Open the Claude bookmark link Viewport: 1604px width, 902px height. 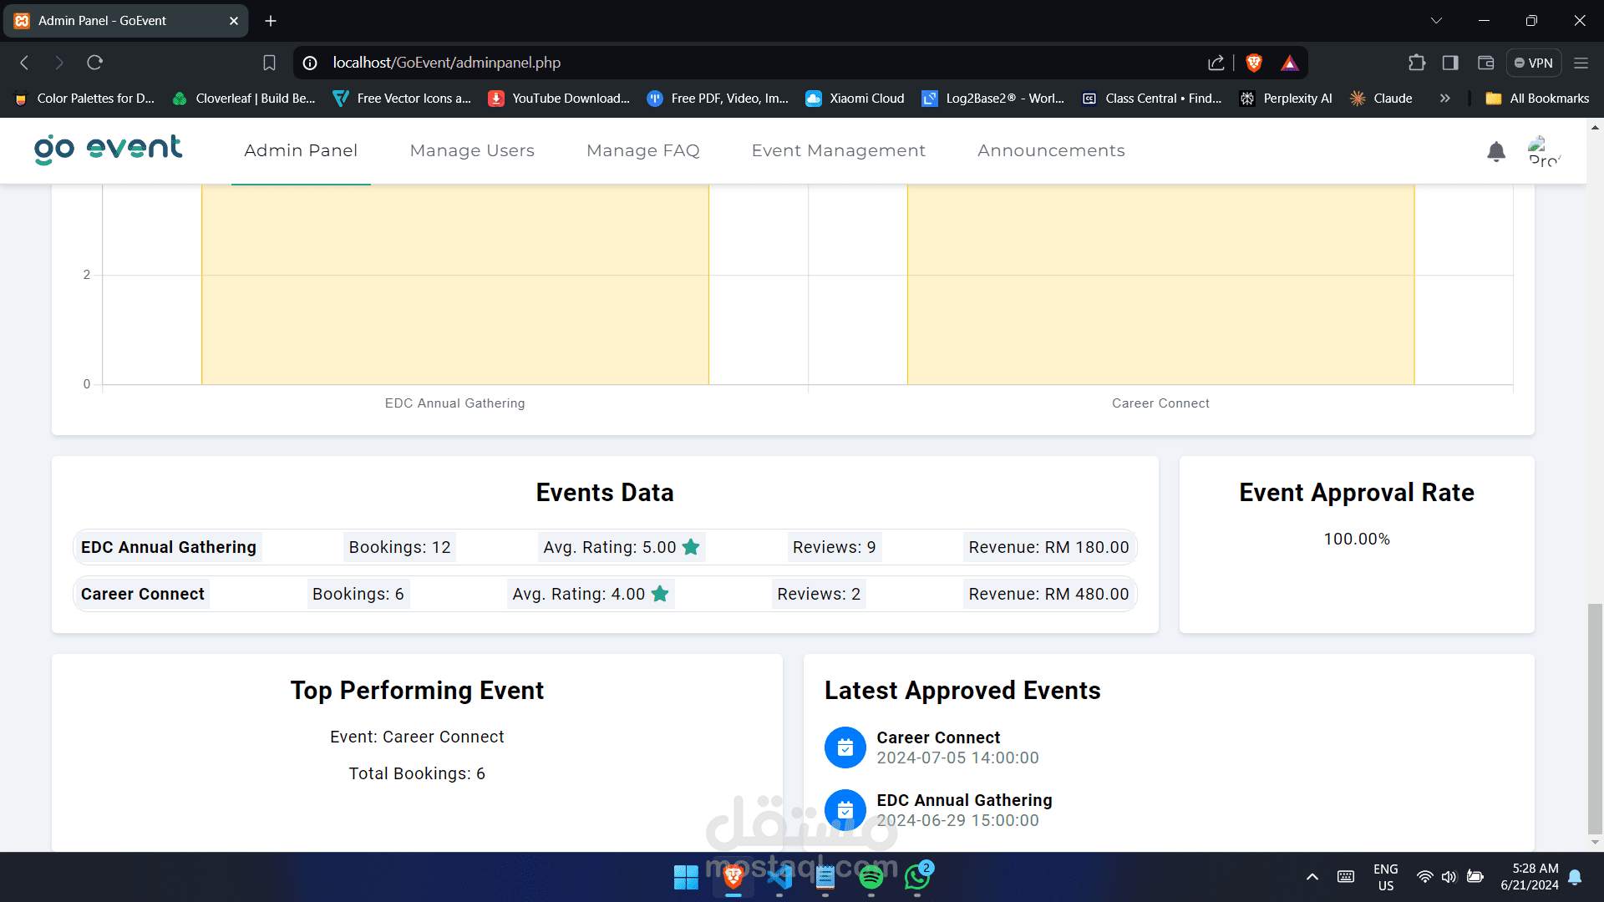click(1381, 99)
